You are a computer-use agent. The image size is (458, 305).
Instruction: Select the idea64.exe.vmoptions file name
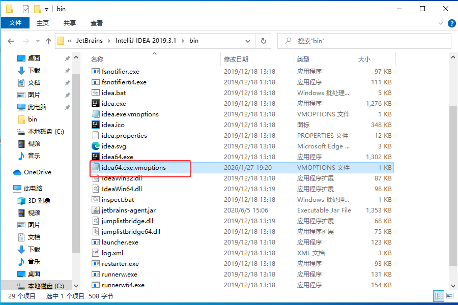(x=133, y=168)
